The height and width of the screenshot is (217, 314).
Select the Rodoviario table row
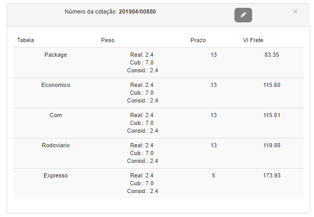click(56, 145)
